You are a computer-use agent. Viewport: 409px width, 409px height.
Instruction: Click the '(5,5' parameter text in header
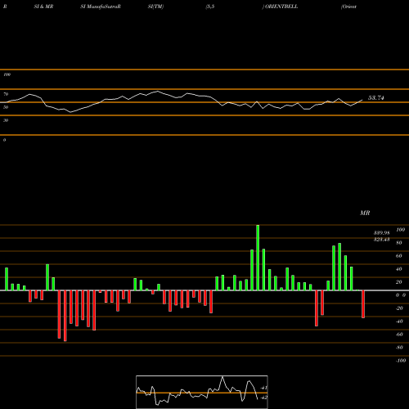210,7
